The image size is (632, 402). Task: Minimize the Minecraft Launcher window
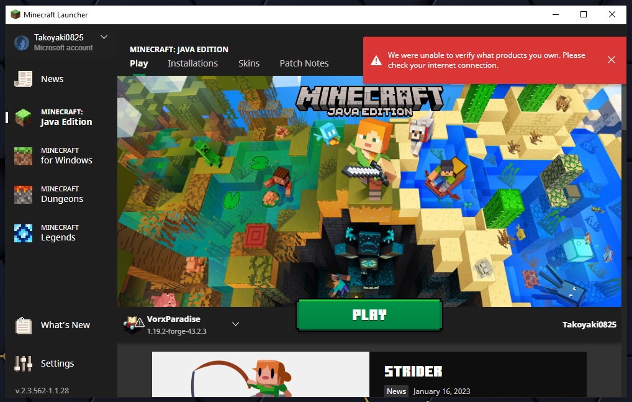pos(556,14)
